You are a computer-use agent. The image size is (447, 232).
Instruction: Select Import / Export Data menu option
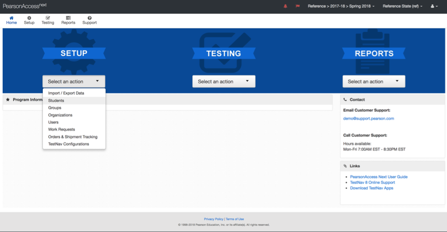(66, 93)
